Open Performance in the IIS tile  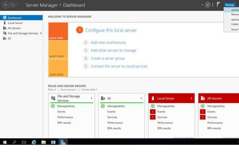coord(115,123)
